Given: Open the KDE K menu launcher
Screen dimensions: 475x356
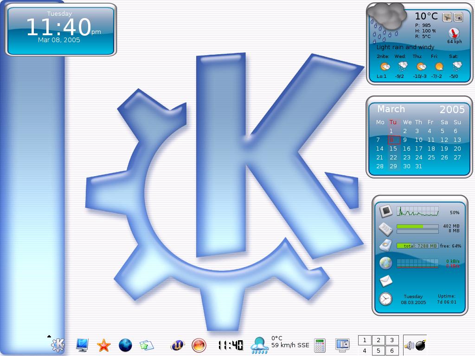Looking at the screenshot, I should (58, 344).
